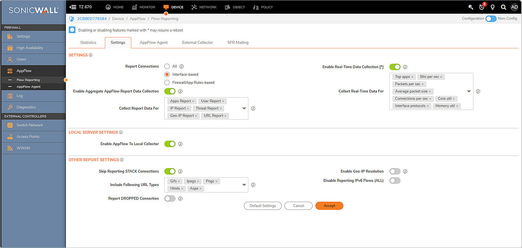
Task: Switch to the AppFlow Agent tab
Action: click(x=153, y=42)
